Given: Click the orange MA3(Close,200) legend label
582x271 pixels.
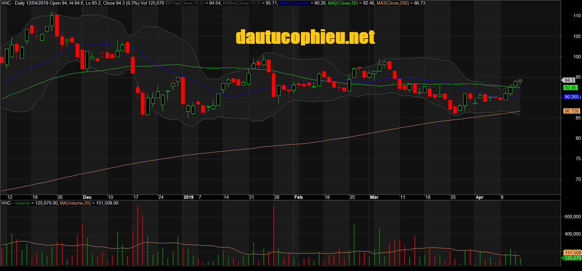Looking at the screenshot, I should click(x=393, y=3).
